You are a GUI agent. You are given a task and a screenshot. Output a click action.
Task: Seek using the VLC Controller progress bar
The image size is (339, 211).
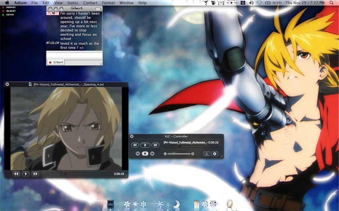[x=191, y=147]
